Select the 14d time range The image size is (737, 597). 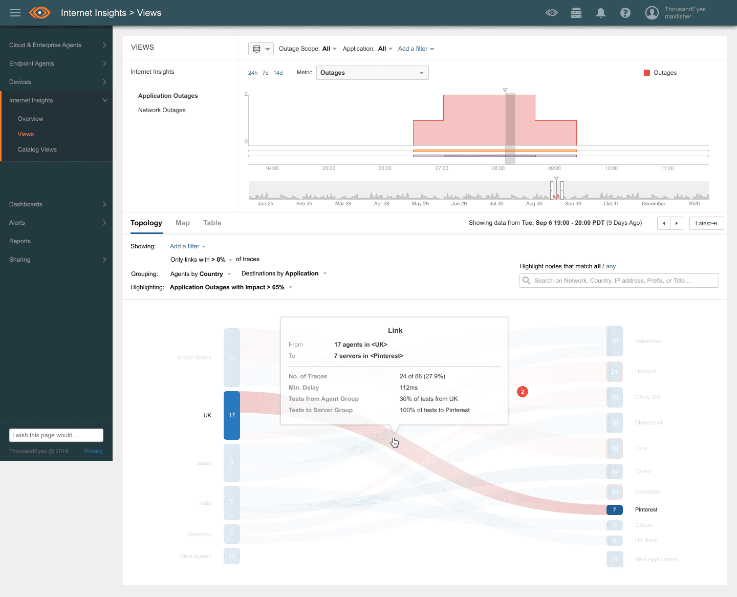pos(278,73)
